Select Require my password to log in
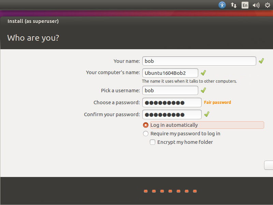 (x=146, y=134)
